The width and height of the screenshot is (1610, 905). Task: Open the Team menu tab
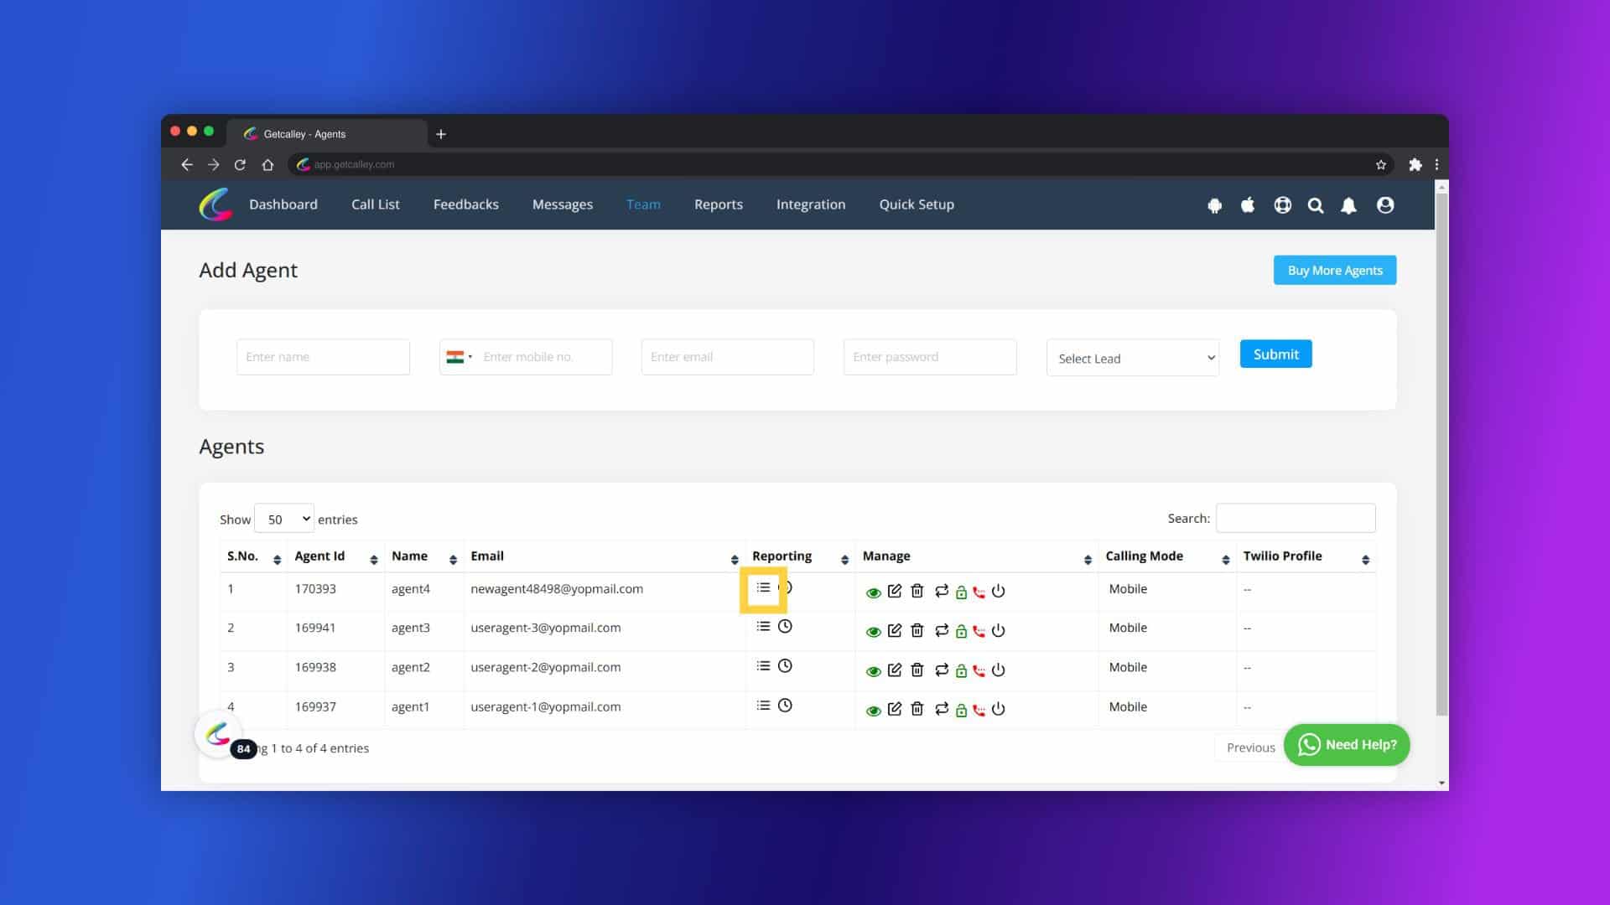tap(642, 204)
